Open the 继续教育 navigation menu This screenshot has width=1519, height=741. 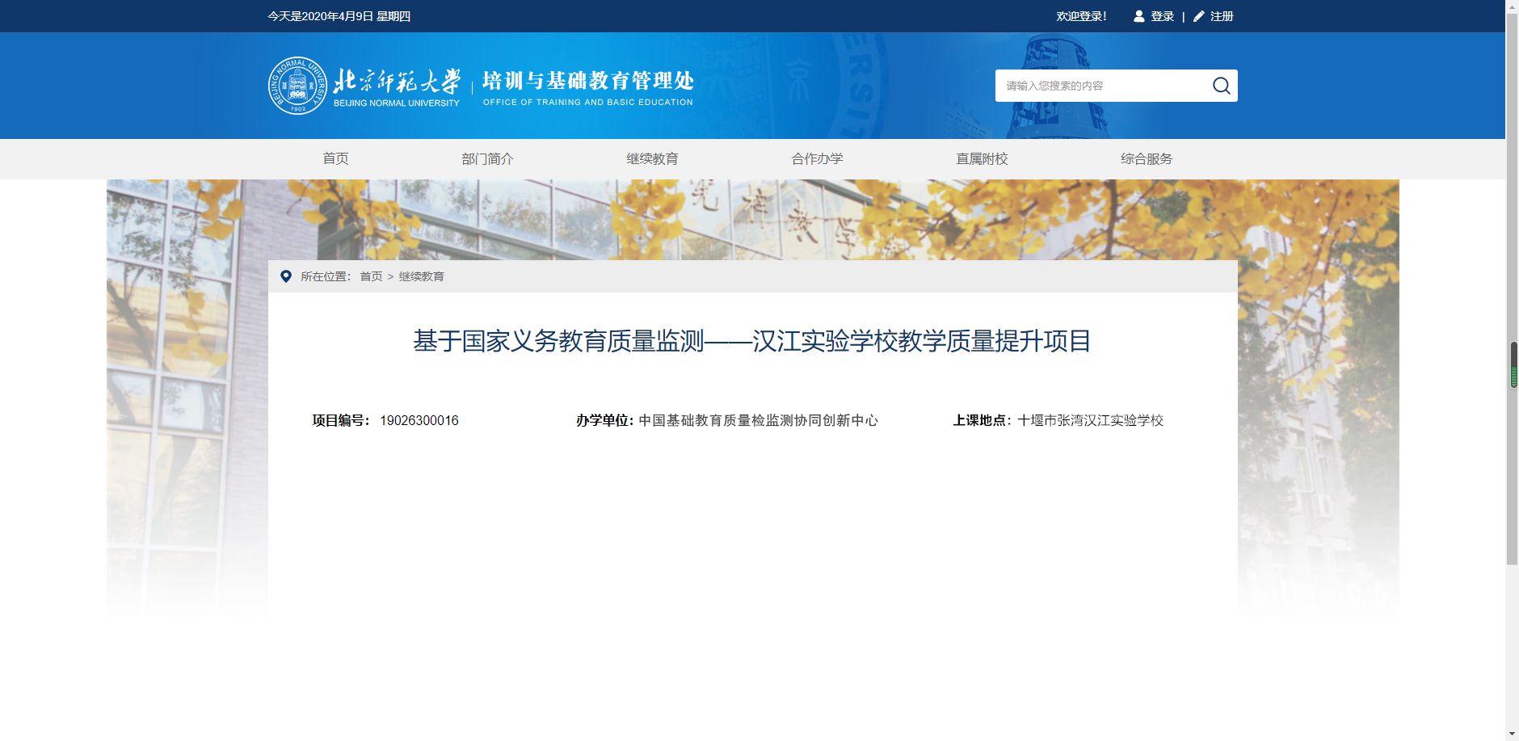[x=652, y=158]
